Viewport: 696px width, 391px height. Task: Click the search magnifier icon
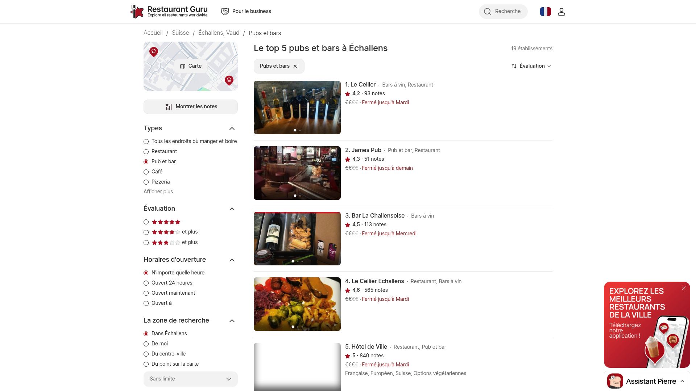pyautogui.click(x=488, y=11)
